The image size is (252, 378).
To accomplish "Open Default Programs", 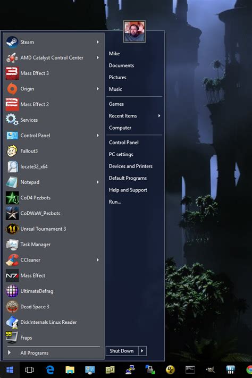I will (128, 178).
